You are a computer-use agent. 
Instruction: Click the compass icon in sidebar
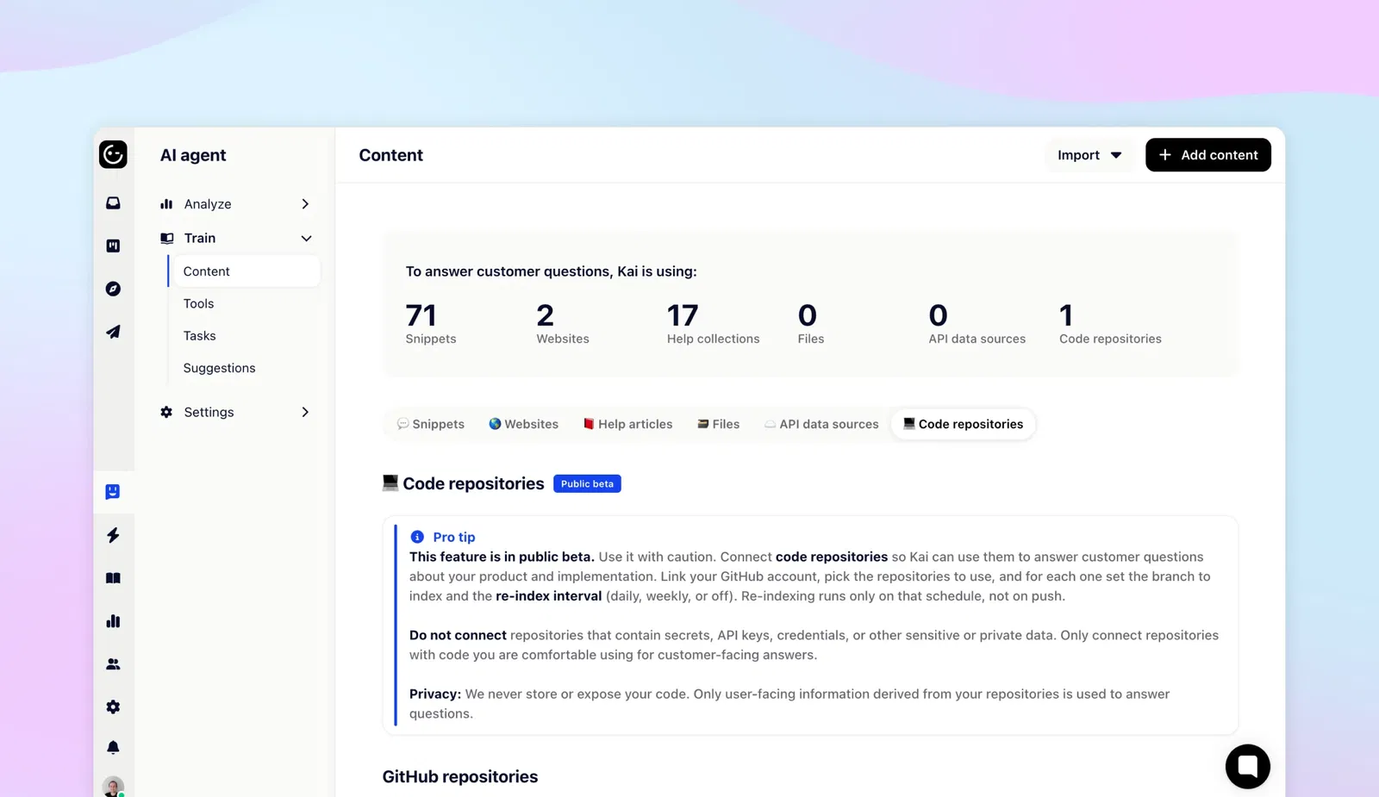tap(113, 289)
